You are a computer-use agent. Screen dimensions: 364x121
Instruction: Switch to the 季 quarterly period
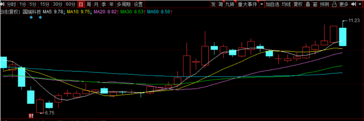104,4
